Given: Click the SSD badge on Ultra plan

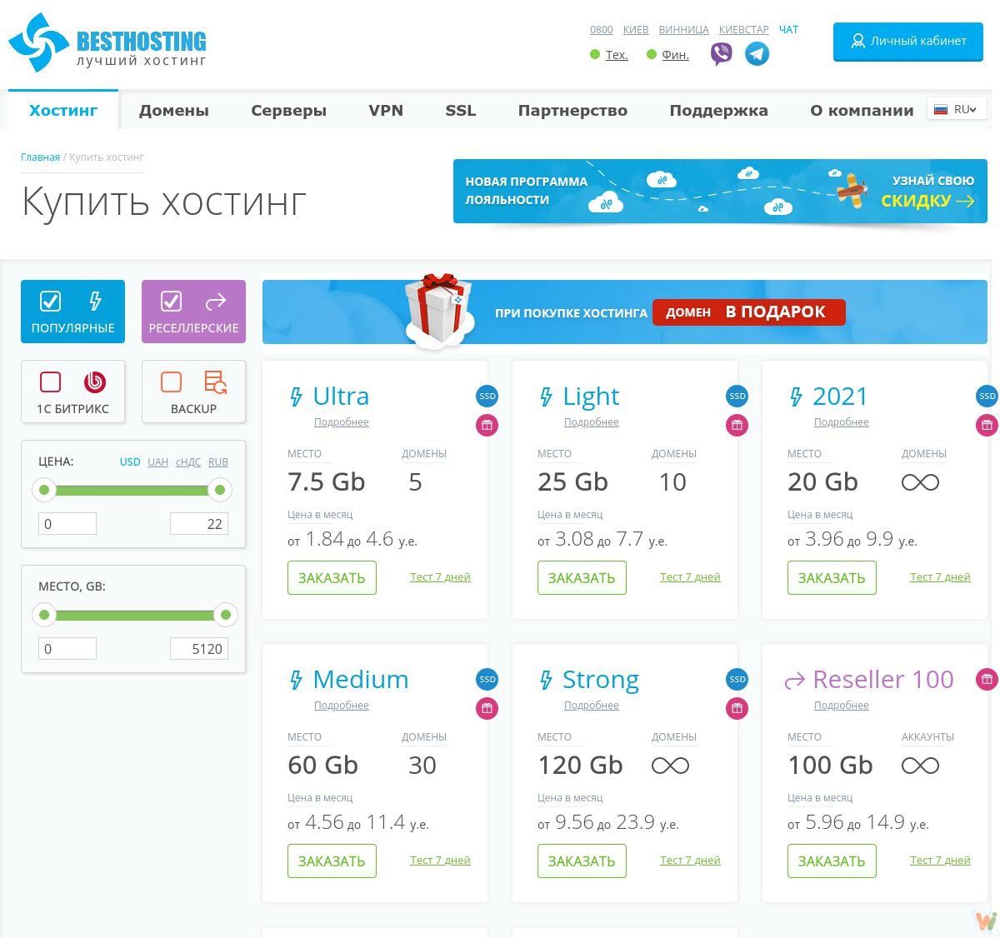Looking at the screenshot, I should coord(487,397).
